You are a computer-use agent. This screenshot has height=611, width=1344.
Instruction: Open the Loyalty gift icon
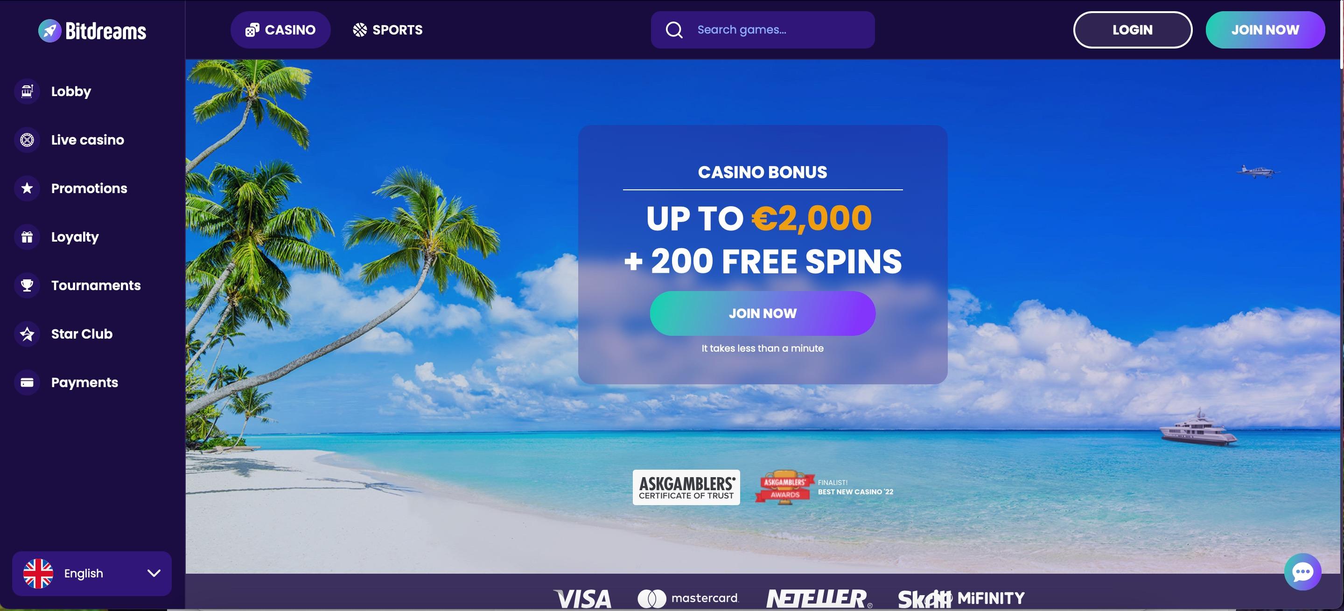point(27,237)
